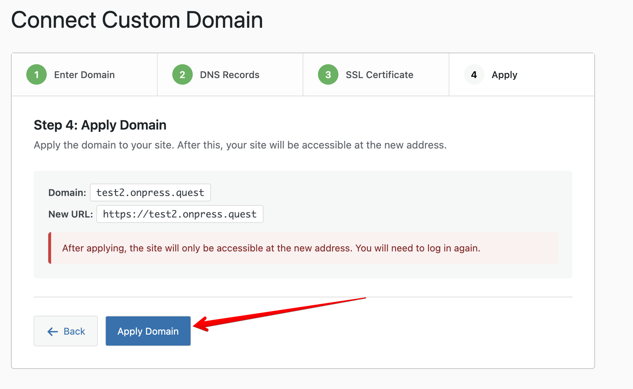Click the green step 2 circle

(x=182, y=75)
